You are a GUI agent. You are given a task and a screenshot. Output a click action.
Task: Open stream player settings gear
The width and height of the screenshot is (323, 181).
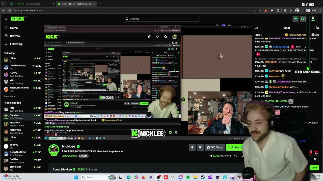[x=176, y=132]
